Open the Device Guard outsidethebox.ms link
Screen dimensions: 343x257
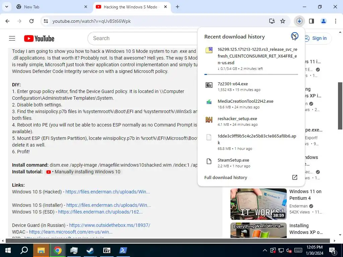click(110, 225)
